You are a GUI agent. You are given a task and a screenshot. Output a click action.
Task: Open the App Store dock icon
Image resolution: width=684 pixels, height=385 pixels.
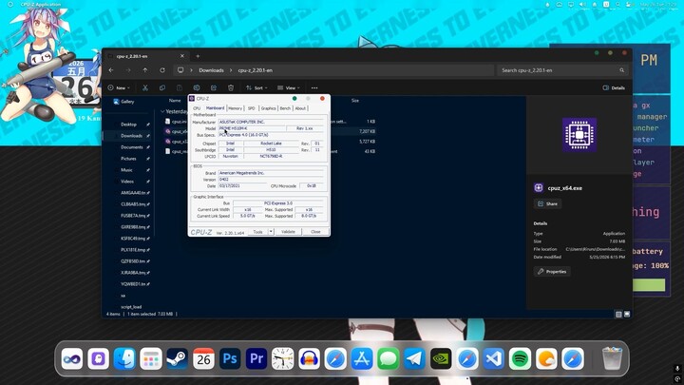(362, 358)
